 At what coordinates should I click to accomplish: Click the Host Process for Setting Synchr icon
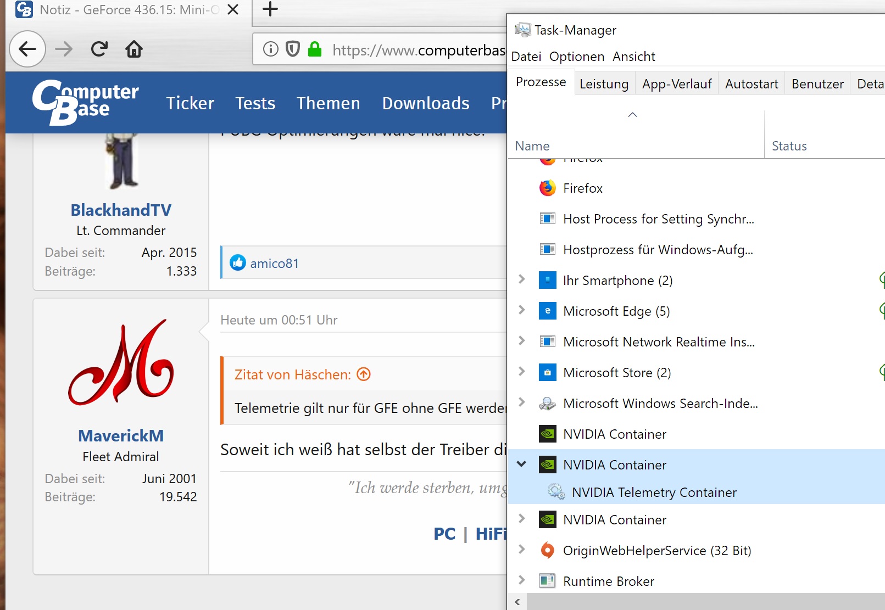point(548,219)
